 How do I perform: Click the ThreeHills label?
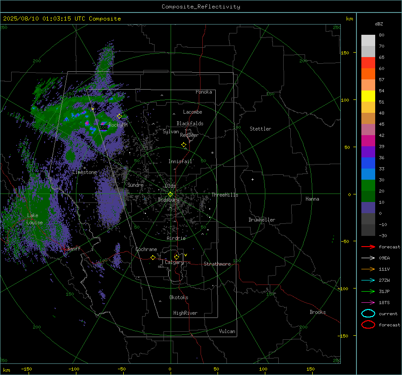point(225,195)
